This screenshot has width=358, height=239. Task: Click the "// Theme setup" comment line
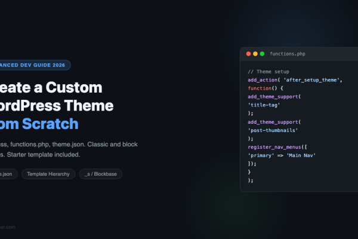pyautogui.click(x=268, y=72)
